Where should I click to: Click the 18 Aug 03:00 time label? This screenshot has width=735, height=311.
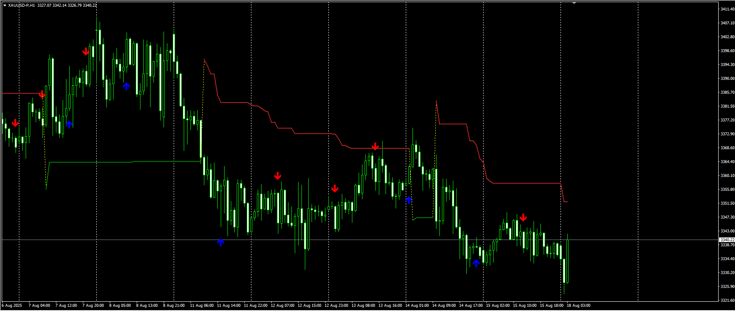[x=578, y=306]
